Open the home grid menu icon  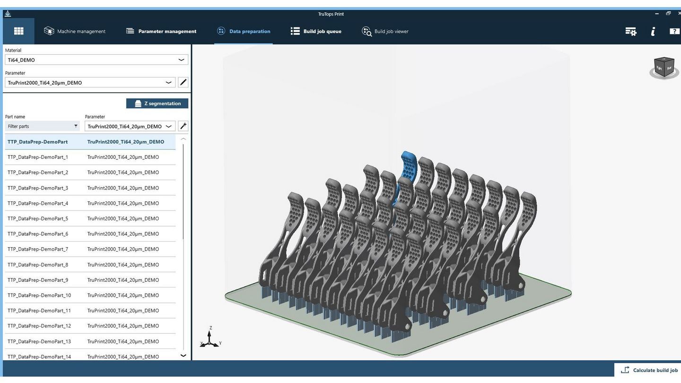click(x=18, y=31)
